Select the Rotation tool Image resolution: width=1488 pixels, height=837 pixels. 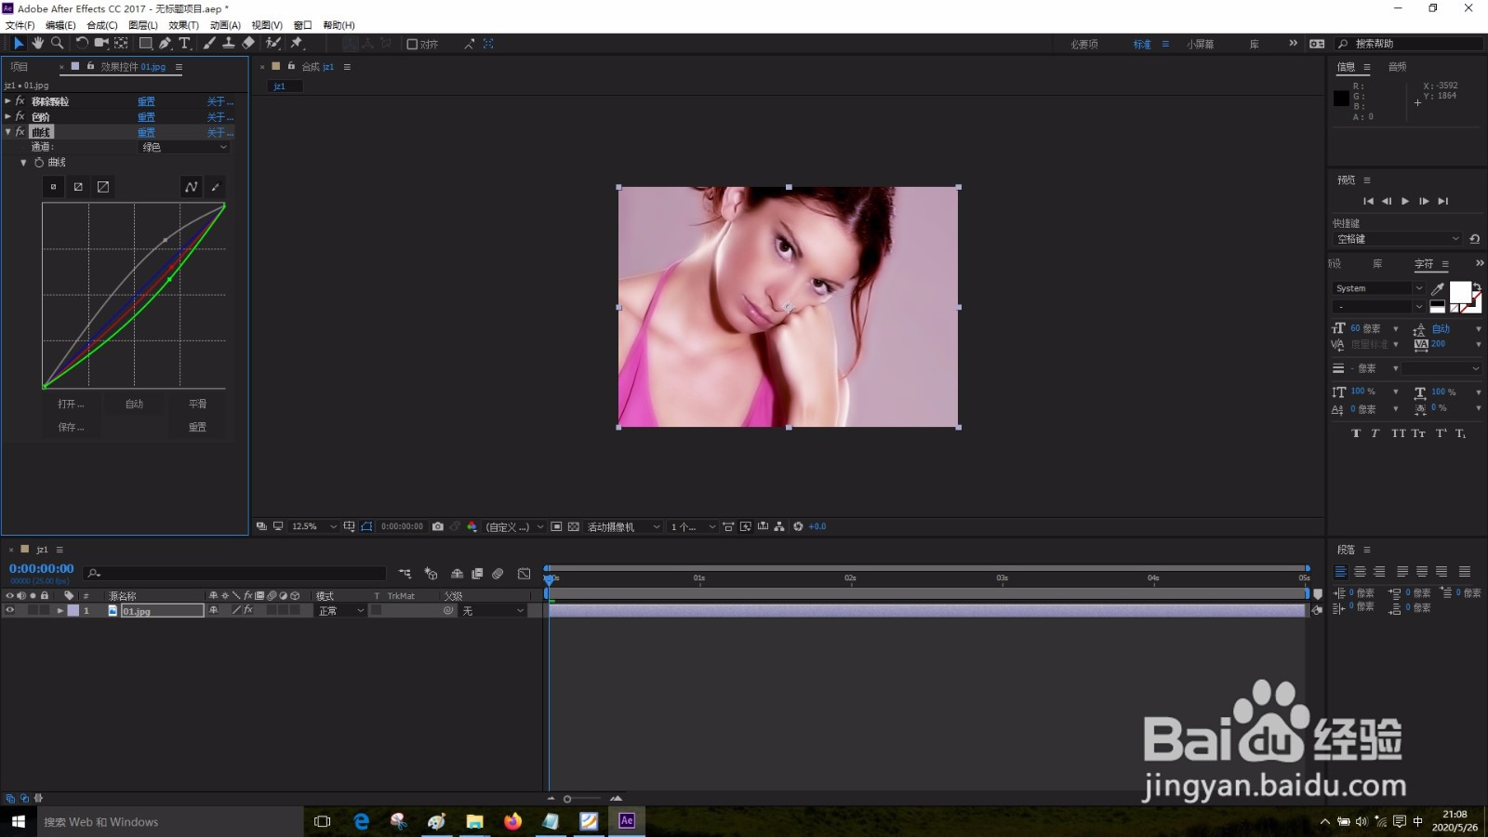click(x=82, y=43)
